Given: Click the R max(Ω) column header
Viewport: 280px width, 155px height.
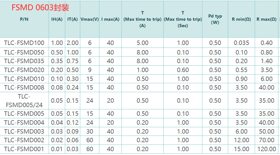Looking at the screenshot, I should coord(267,19).
